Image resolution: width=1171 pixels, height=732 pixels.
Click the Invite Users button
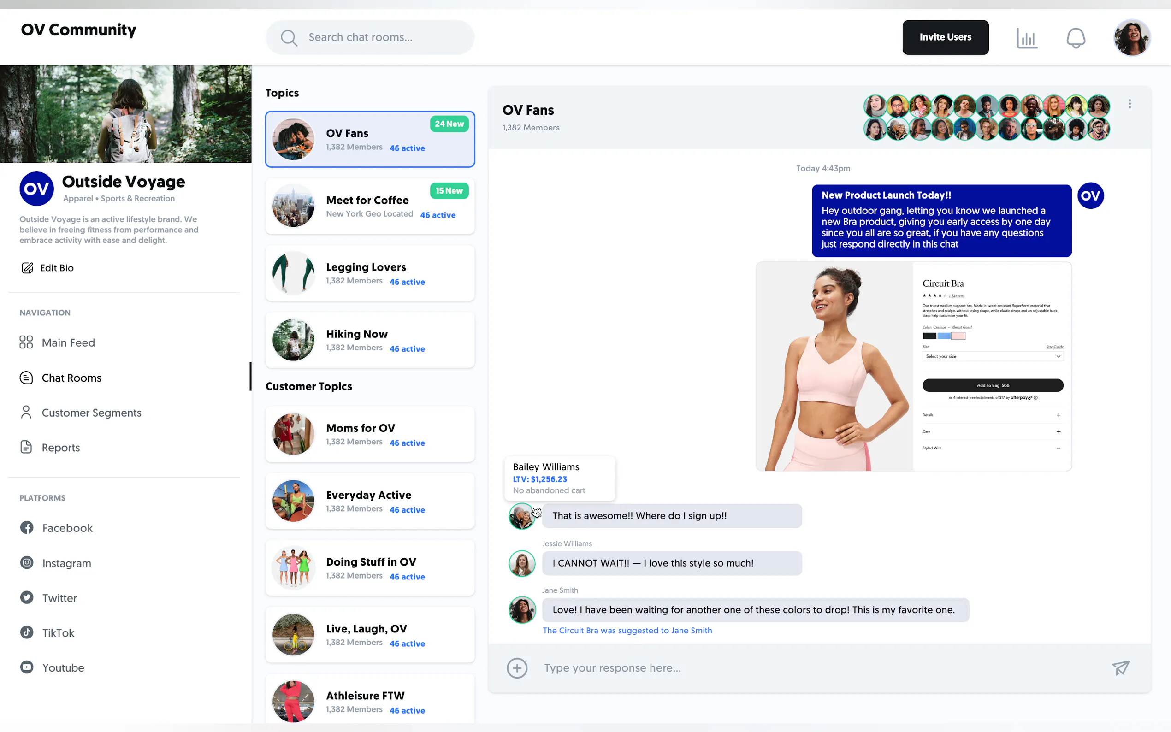[x=945, y=37]
